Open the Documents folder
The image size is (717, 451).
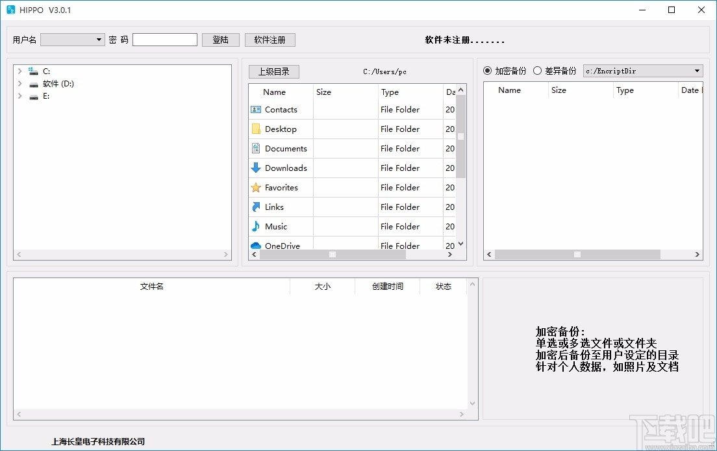coord(286,148)
